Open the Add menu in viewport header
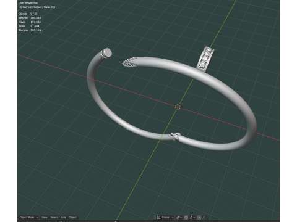This screenshot has height=222, width=297. tap(64, 218)
